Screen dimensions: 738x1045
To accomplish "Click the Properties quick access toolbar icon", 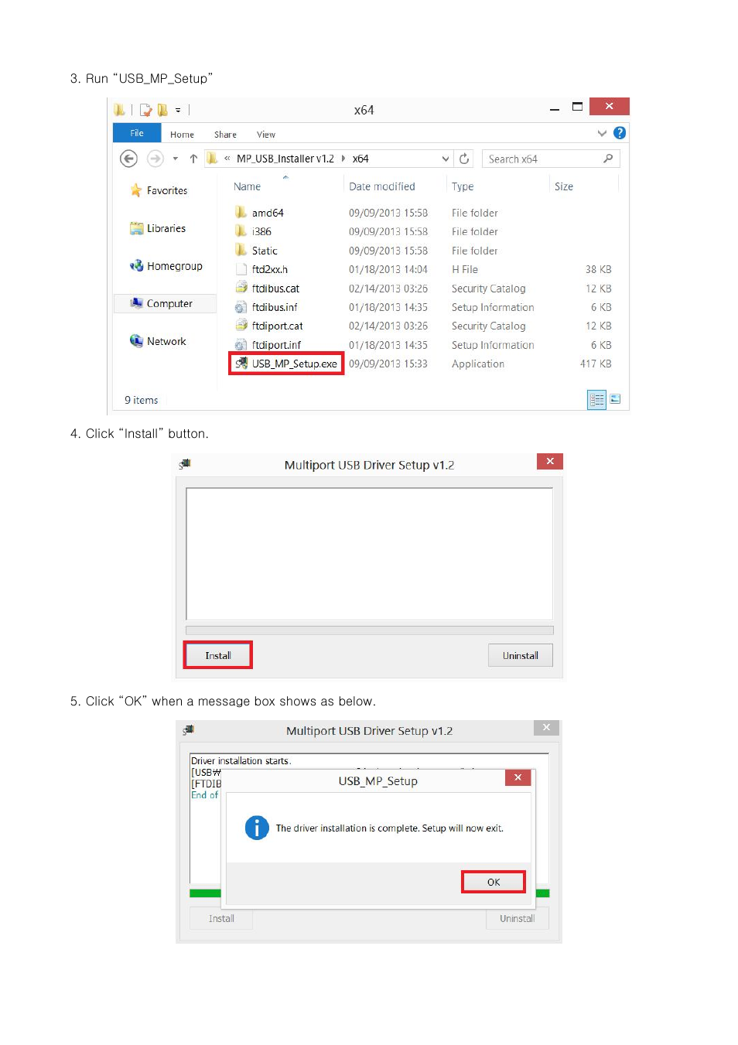I will [x=145, y=110].
